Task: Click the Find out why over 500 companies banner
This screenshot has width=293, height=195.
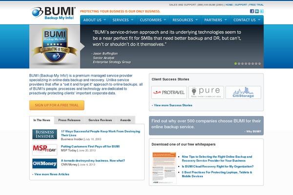Action: pos(206,126)
